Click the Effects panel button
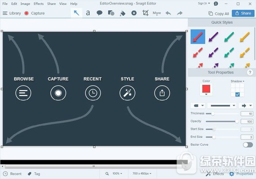This screenshot has height=179, width=256. click(x=215, y=174)
